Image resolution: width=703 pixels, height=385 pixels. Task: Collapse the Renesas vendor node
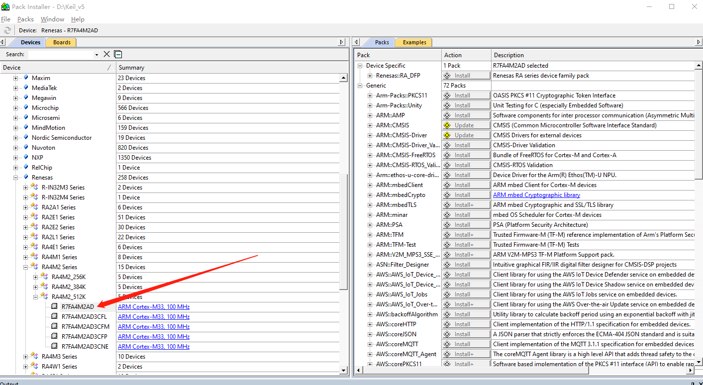tap(16, 178)
